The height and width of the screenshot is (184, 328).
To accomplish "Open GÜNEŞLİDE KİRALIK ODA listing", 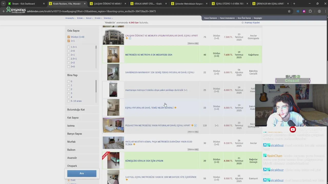I will pyautogui.click(x=144, y=161).
